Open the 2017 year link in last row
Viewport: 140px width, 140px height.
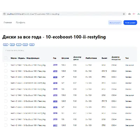55,125
